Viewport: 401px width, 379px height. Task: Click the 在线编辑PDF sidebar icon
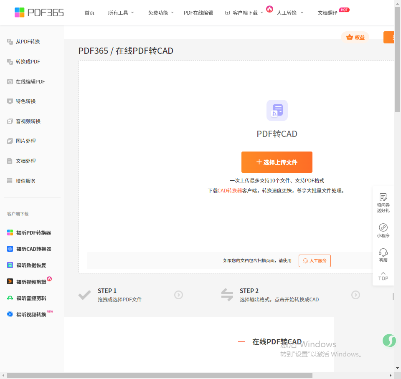tap(10, 81)
